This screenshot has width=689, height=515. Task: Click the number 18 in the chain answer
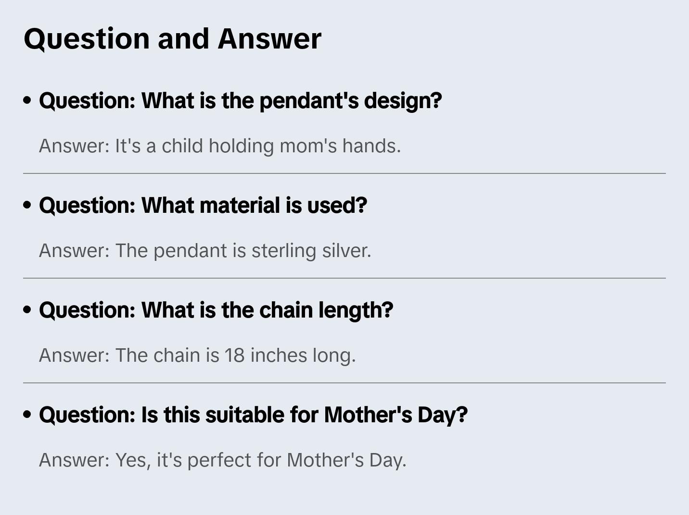coord(235,356)
